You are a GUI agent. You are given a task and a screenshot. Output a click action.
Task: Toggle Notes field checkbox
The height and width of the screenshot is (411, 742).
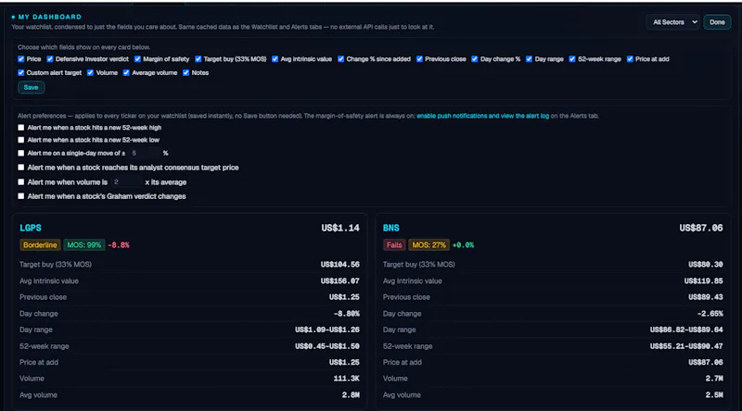(x=186, y=73)
